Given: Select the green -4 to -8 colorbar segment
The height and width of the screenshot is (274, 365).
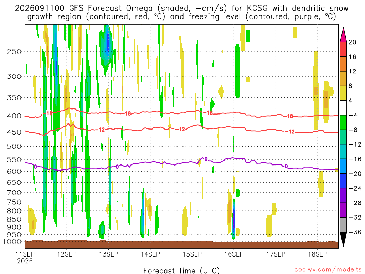Looking at the screenshot, I should (x=343, y=123).
